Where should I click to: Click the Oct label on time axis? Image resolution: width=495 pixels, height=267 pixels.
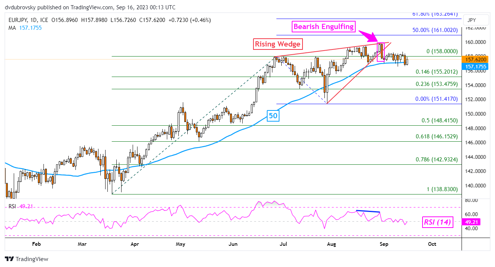point(432,244)
